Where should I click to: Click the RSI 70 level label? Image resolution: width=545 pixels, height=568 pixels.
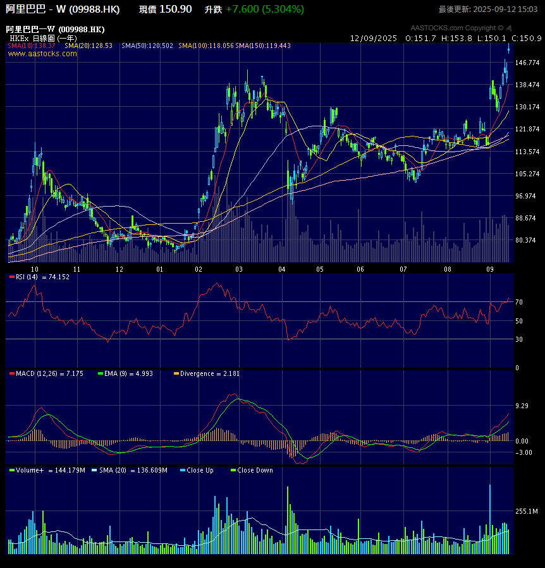point(519,302)
